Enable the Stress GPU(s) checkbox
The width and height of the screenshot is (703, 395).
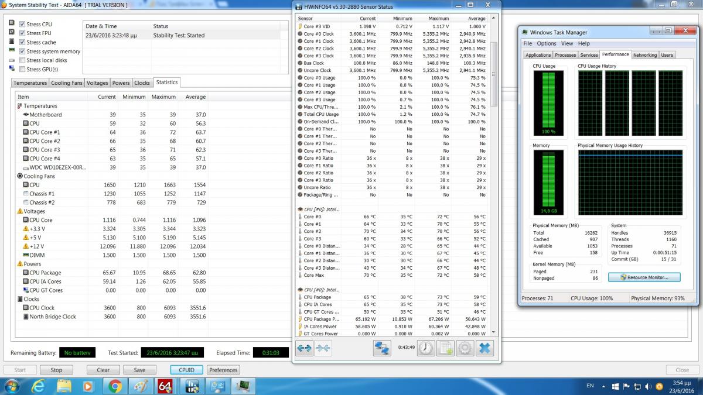[x=22, y=69]
